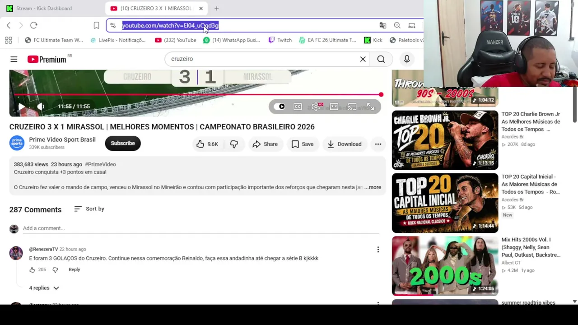
Task: Play the video
Action: tap(21, 107)
